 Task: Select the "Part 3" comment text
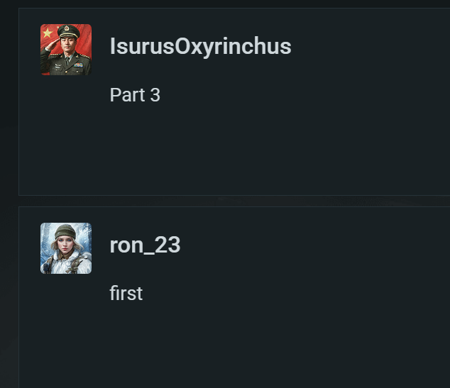coord(135,95)
